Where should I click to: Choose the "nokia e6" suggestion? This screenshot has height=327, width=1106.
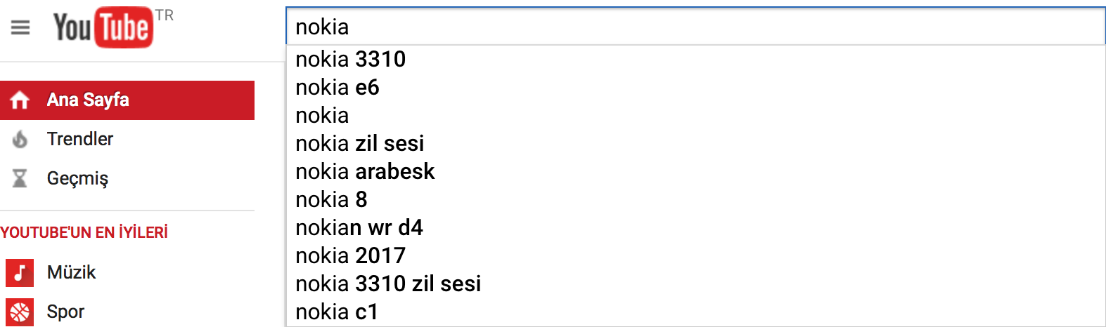click(x=337, y=87)
